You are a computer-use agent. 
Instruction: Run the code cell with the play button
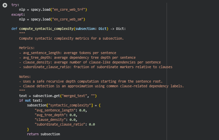point(5,5)
